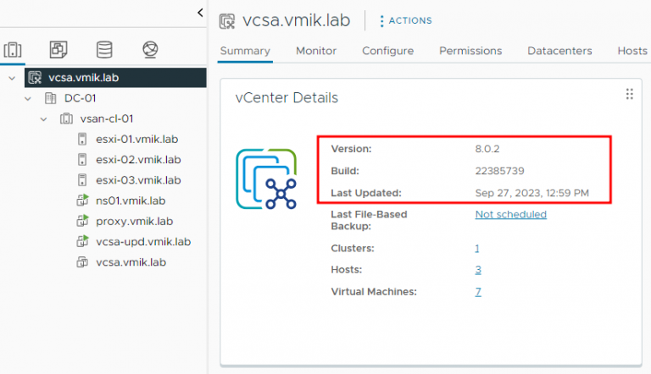
Task: Click the version value 8.0.2
Action: 487,149
